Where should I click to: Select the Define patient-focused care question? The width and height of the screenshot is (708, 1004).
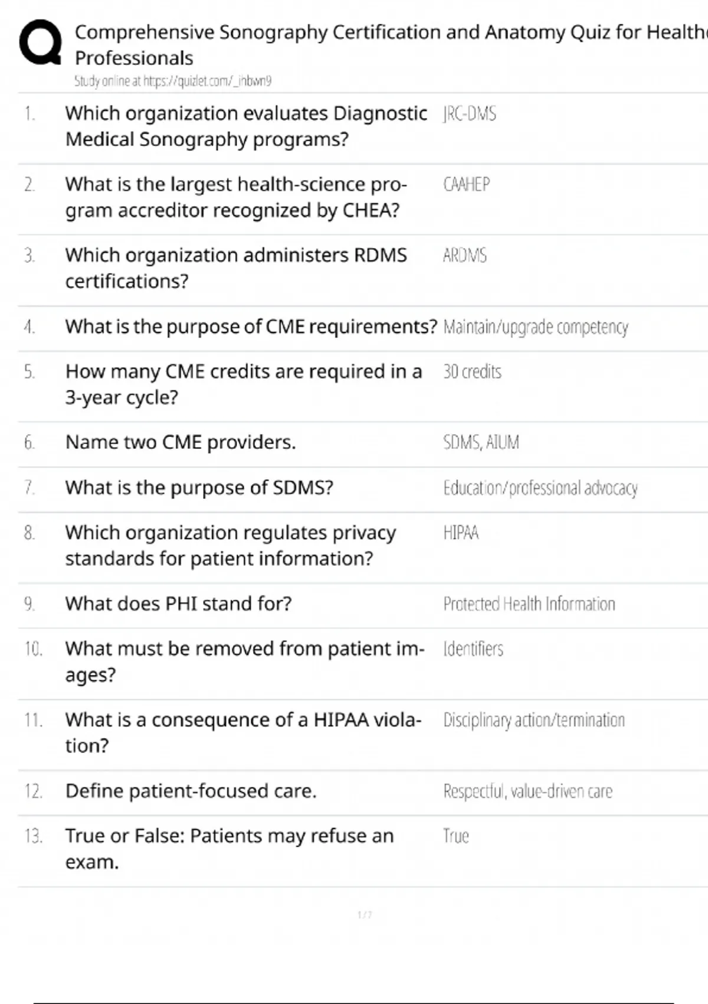(x=191, y=791)
